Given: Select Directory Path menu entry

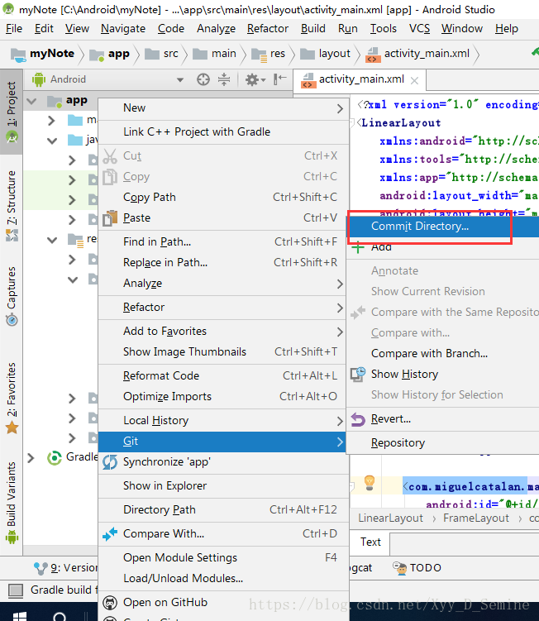Looking at the screenshot, I should [223, 509].
